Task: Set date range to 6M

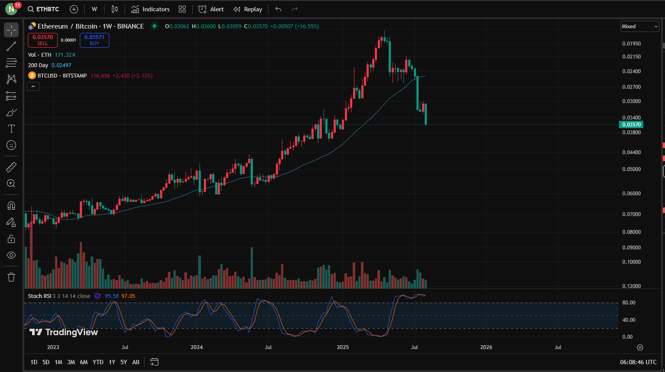Action: tap(84, 362)
